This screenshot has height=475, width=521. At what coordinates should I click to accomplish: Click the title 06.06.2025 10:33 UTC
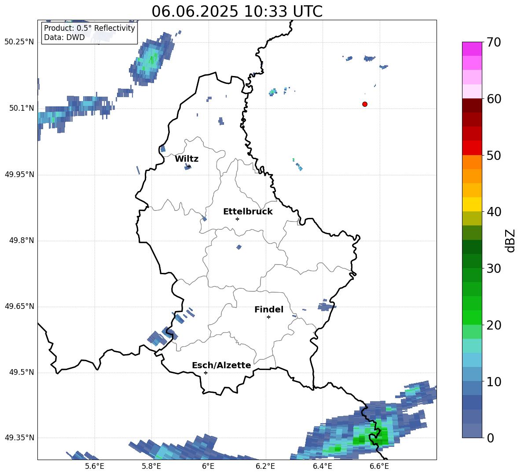[237, 11]
